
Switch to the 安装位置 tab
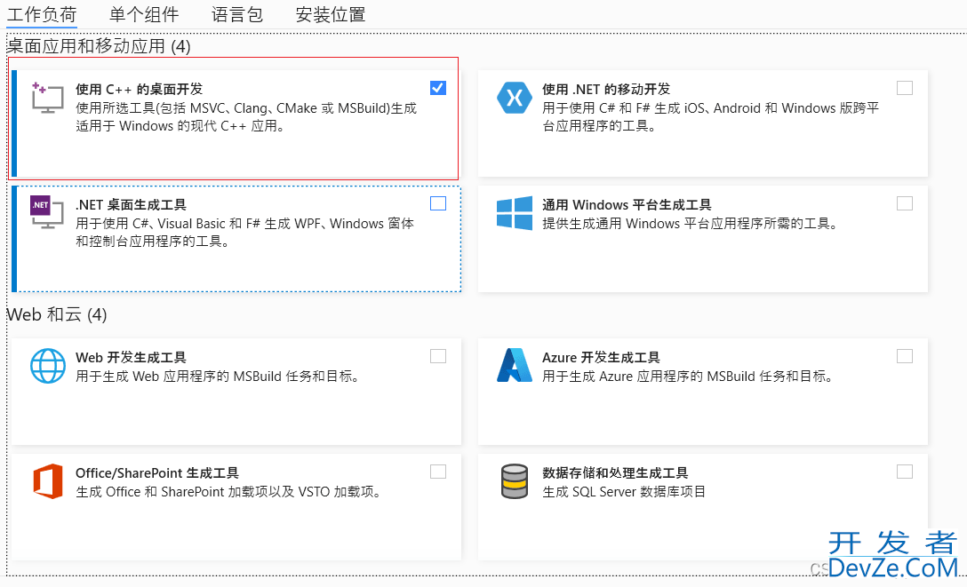point(331,14)
